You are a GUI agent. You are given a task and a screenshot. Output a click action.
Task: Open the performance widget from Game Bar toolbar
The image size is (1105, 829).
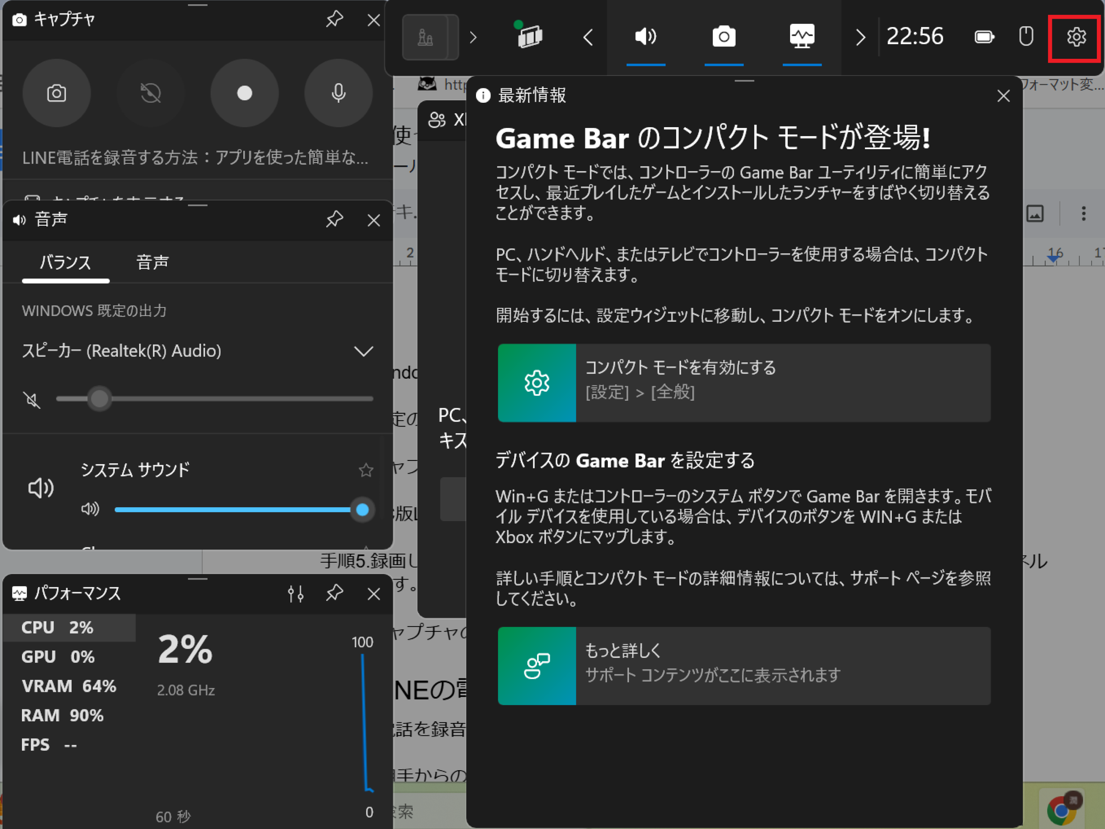click(802, 36)
